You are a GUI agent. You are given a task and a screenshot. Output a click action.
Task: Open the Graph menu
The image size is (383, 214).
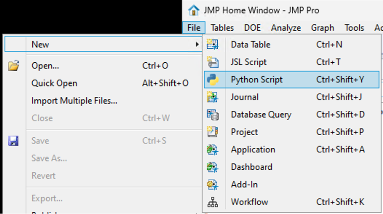(322, 28)
